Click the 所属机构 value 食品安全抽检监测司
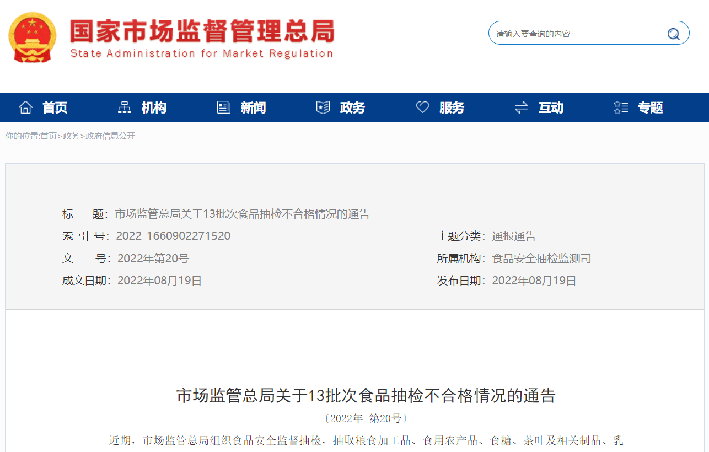Image resolution: width=709 pixels, height=452 pixels. coord(541,259)
